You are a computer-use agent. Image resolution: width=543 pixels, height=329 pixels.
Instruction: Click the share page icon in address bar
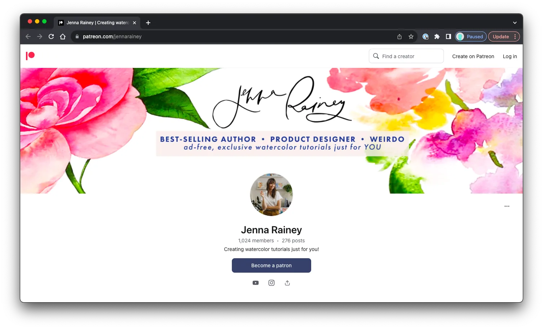pyautogui.click(x=399, y=36)
